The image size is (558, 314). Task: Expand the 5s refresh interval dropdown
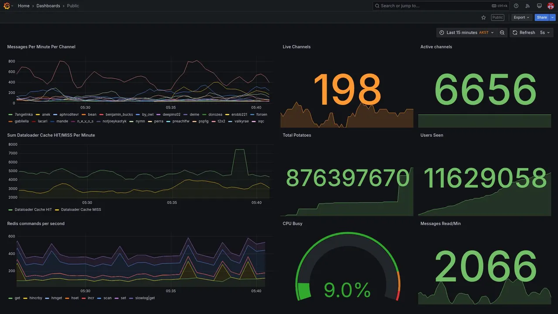coord(545,33)
